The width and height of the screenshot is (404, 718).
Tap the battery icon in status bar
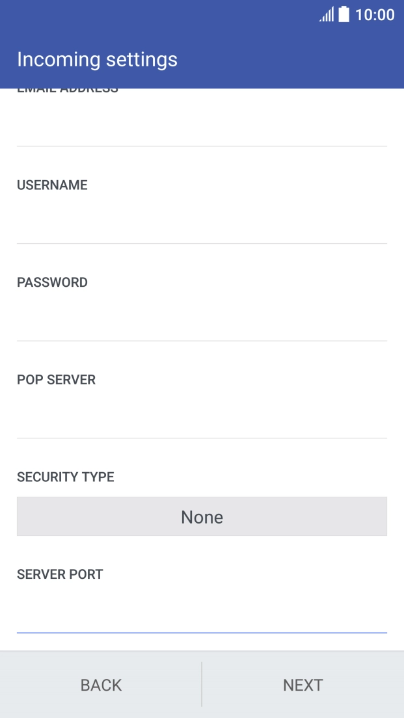pyautogui.click(x=344, y=14)
